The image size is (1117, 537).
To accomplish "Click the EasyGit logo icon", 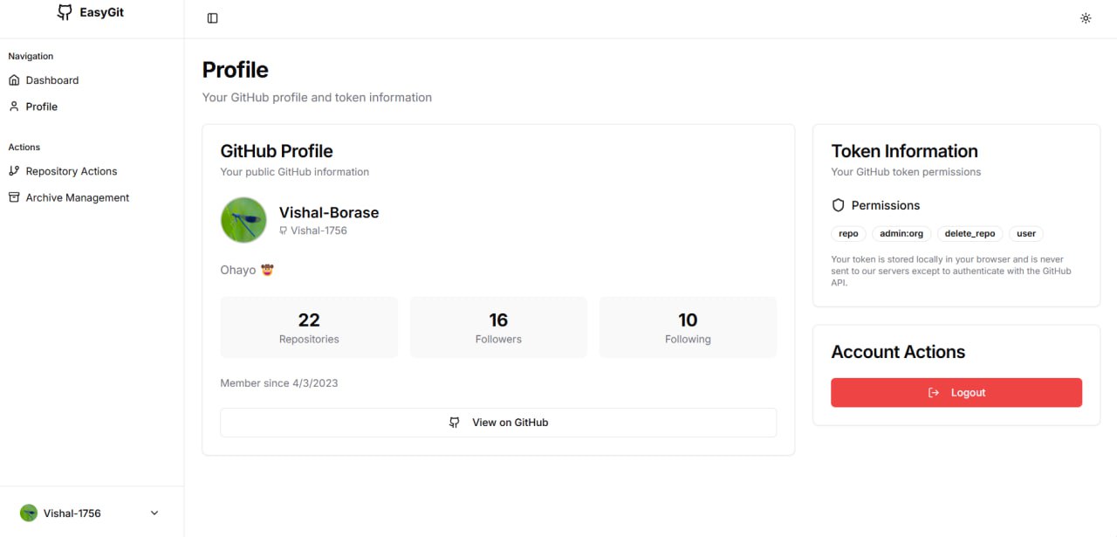I will pos(65,12).
